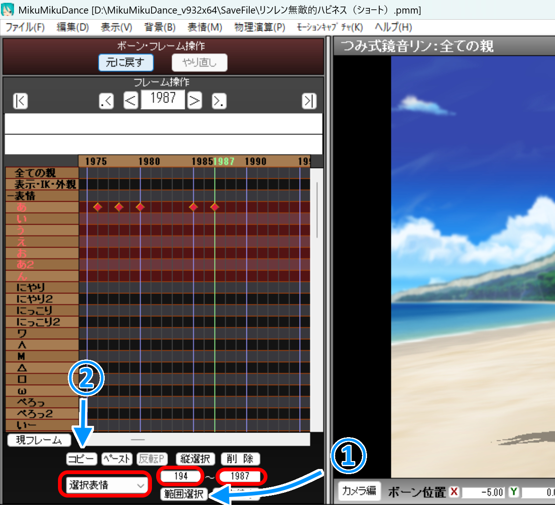The width and height of the screenshot is (555, 505).
Task: Open the 編集(D) menu
Action: (72, 27)
